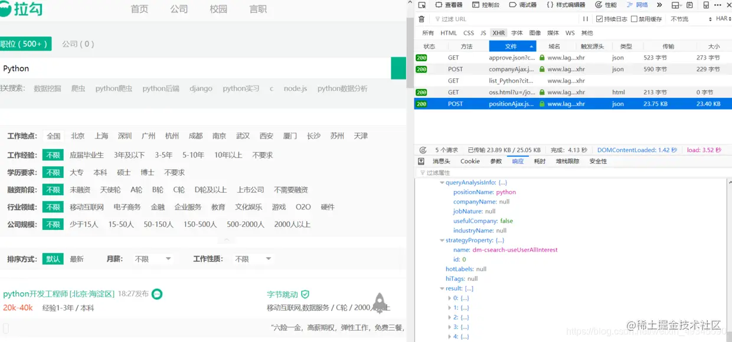732x342 pixels.
Task: Toggle 禁用缓存 checkbox
Action: tap(635, 19)
